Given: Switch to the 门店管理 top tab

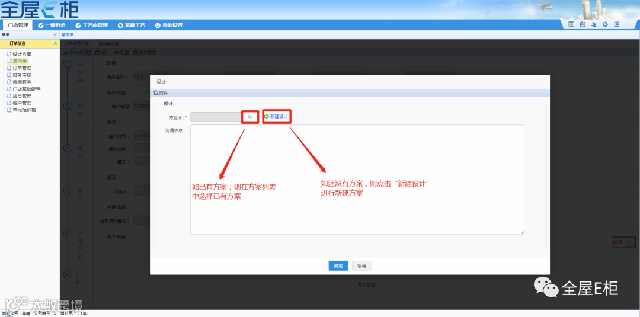Looking at the screenshot, I should [x=18, y=25].
